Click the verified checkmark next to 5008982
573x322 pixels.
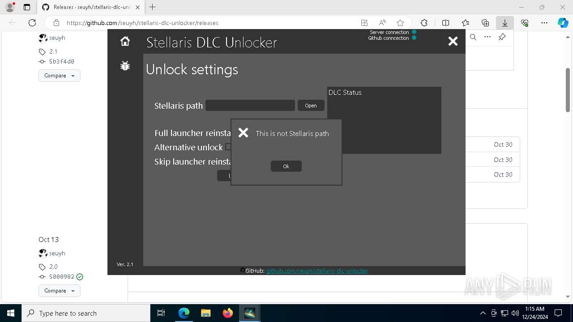coord(80,277)
